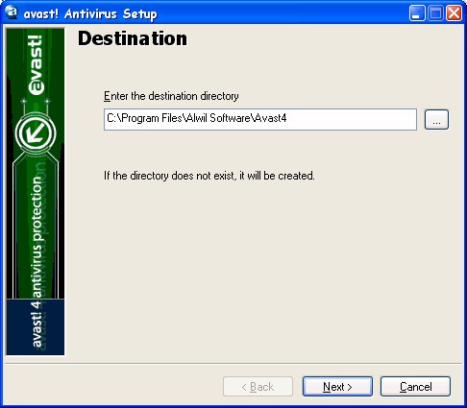The image size is (467, 408).
Task: Continue setup with the Next button
Action: (x=337, y=387)
